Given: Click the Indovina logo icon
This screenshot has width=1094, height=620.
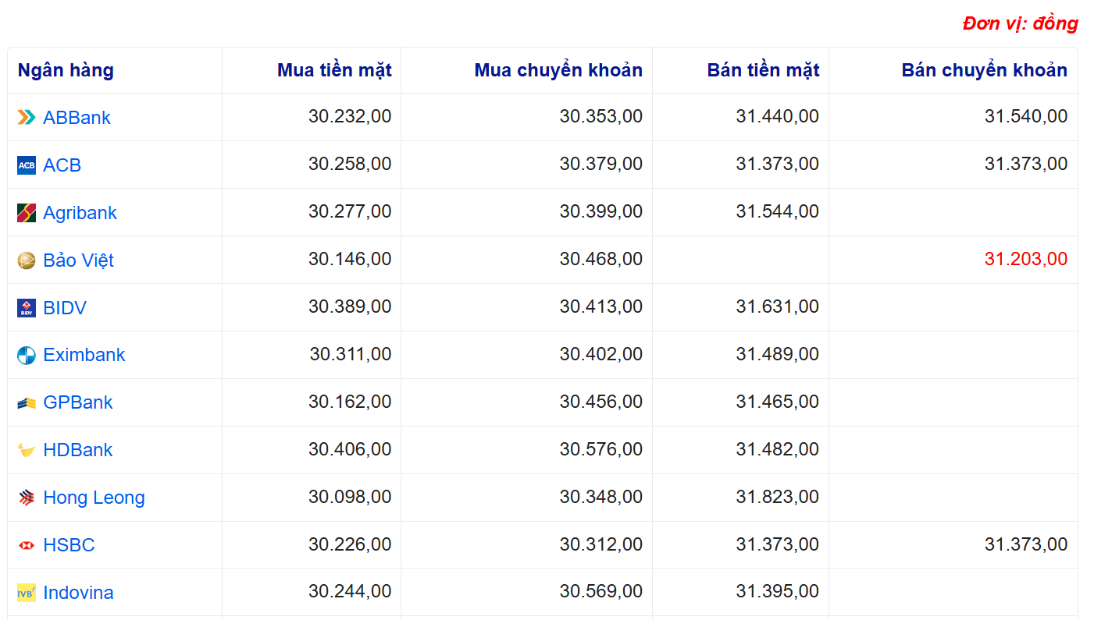Looking at the screenshot, I should point(27,593).
